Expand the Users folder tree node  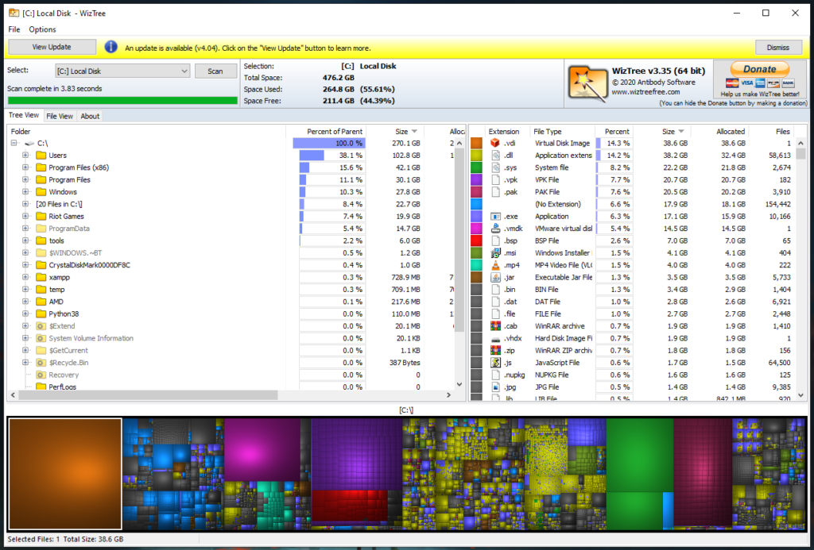(25, 156)
